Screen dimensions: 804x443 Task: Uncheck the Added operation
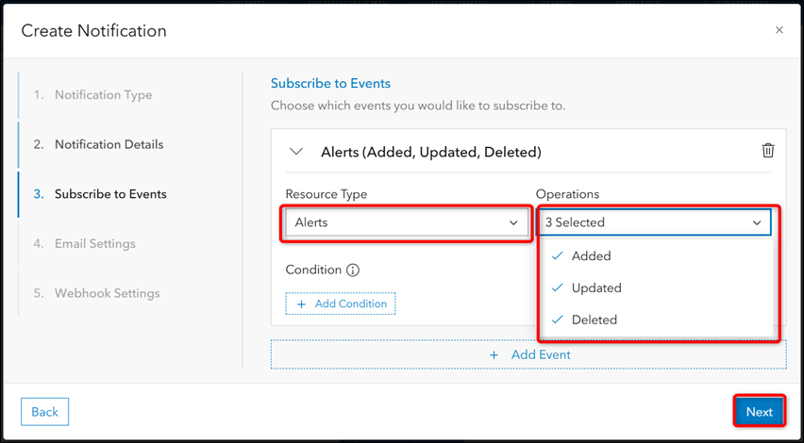pyautogui.click(x=591, y=256)
